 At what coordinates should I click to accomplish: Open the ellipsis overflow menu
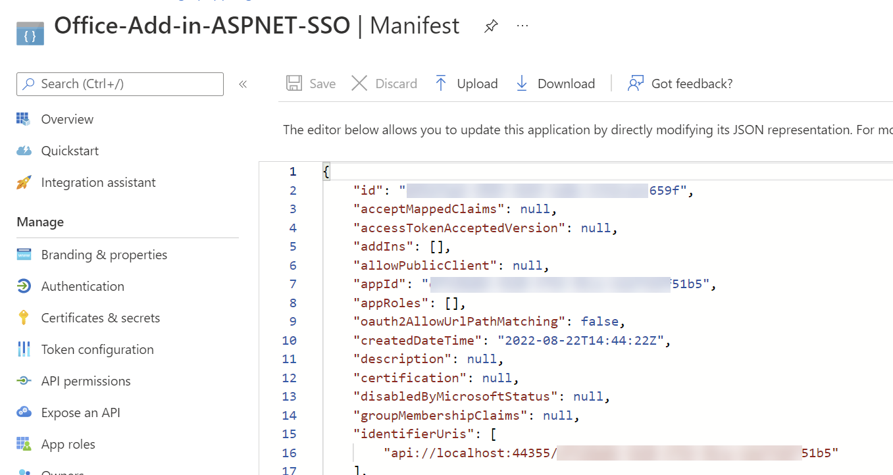[522, 26]
